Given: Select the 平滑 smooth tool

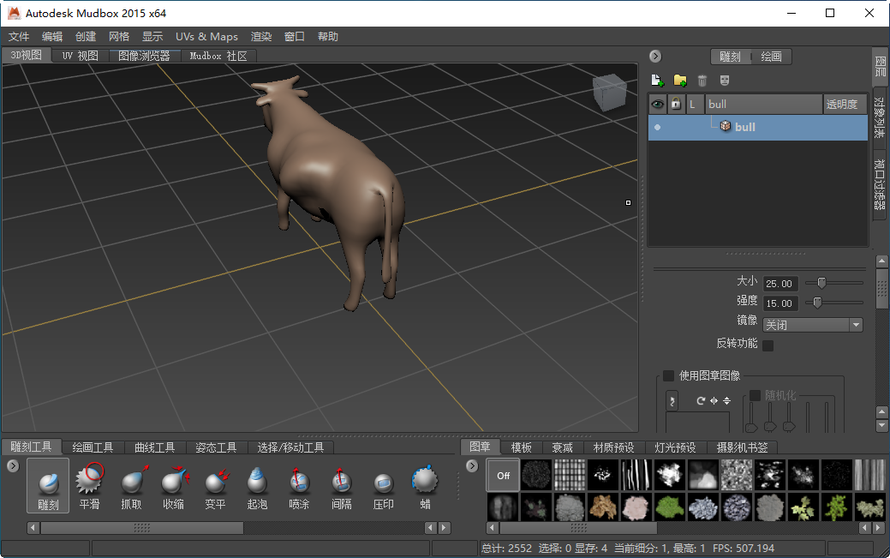Looking at the screenshot, I should point(89,485).
